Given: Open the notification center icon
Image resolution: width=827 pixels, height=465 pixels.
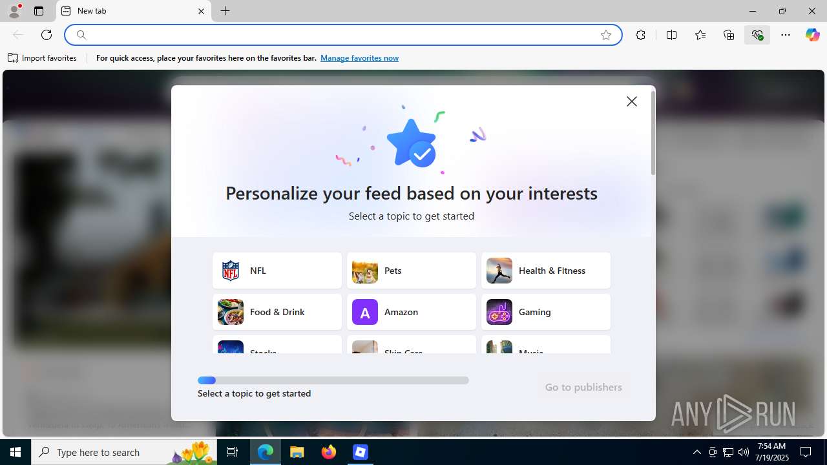Looking at the screenshot, I should click(806, 452).
